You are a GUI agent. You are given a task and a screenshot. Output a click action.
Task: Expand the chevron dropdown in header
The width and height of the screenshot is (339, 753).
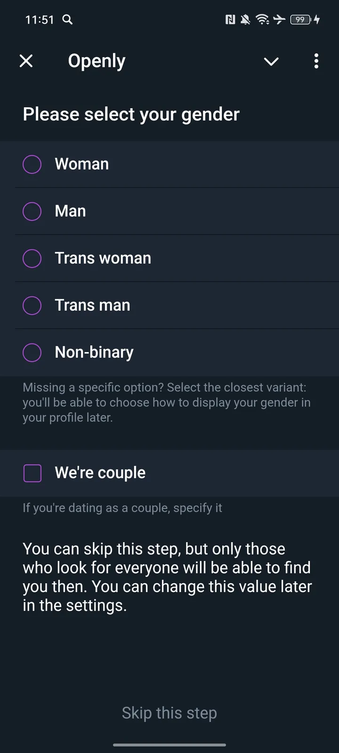point(271,61)
